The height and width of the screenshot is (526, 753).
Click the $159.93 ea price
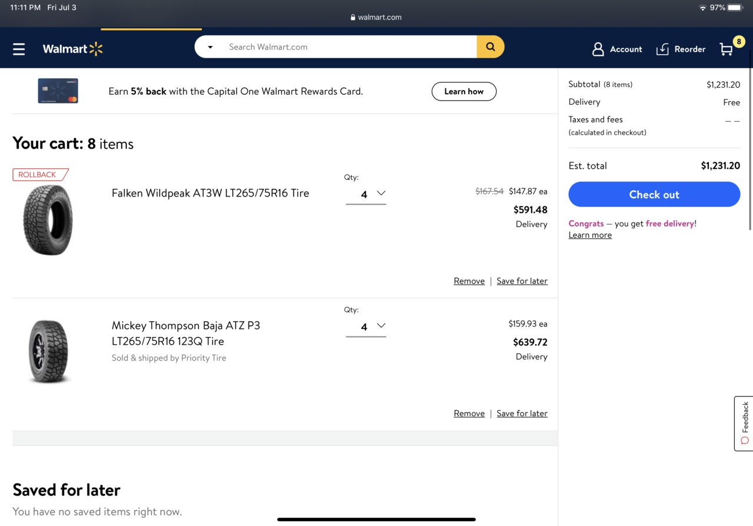point(528,324)
